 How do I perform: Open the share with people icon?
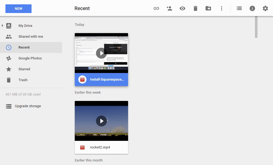tap(169, 8)
